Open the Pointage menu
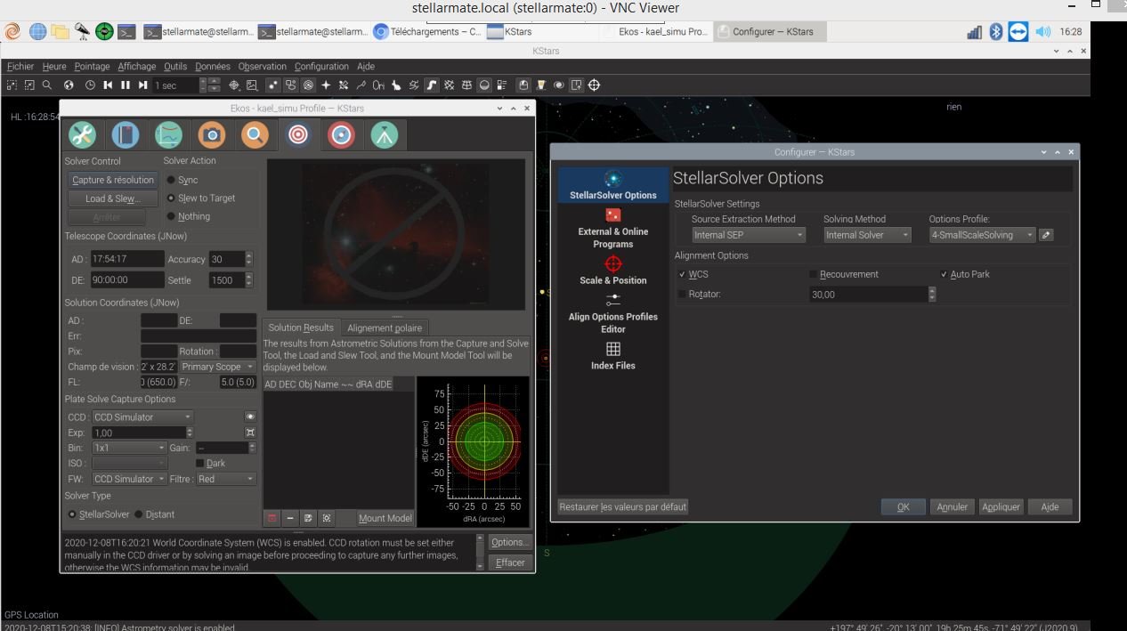1127x631 pixels. [92, 66]
